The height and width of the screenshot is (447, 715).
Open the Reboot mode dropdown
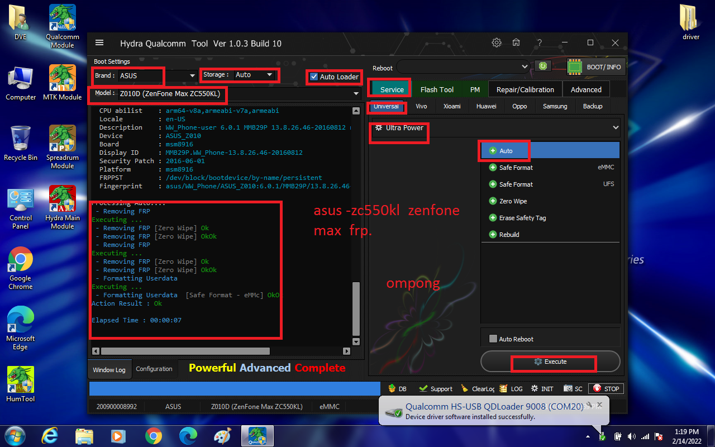click(x=463, y=66)
